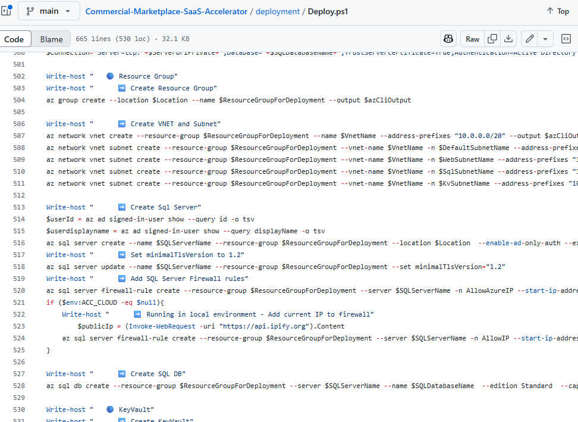The height and width of the screenshot is (422, 578).
Task: Edit this file pencil icon
Action: (x=530, y=39)
